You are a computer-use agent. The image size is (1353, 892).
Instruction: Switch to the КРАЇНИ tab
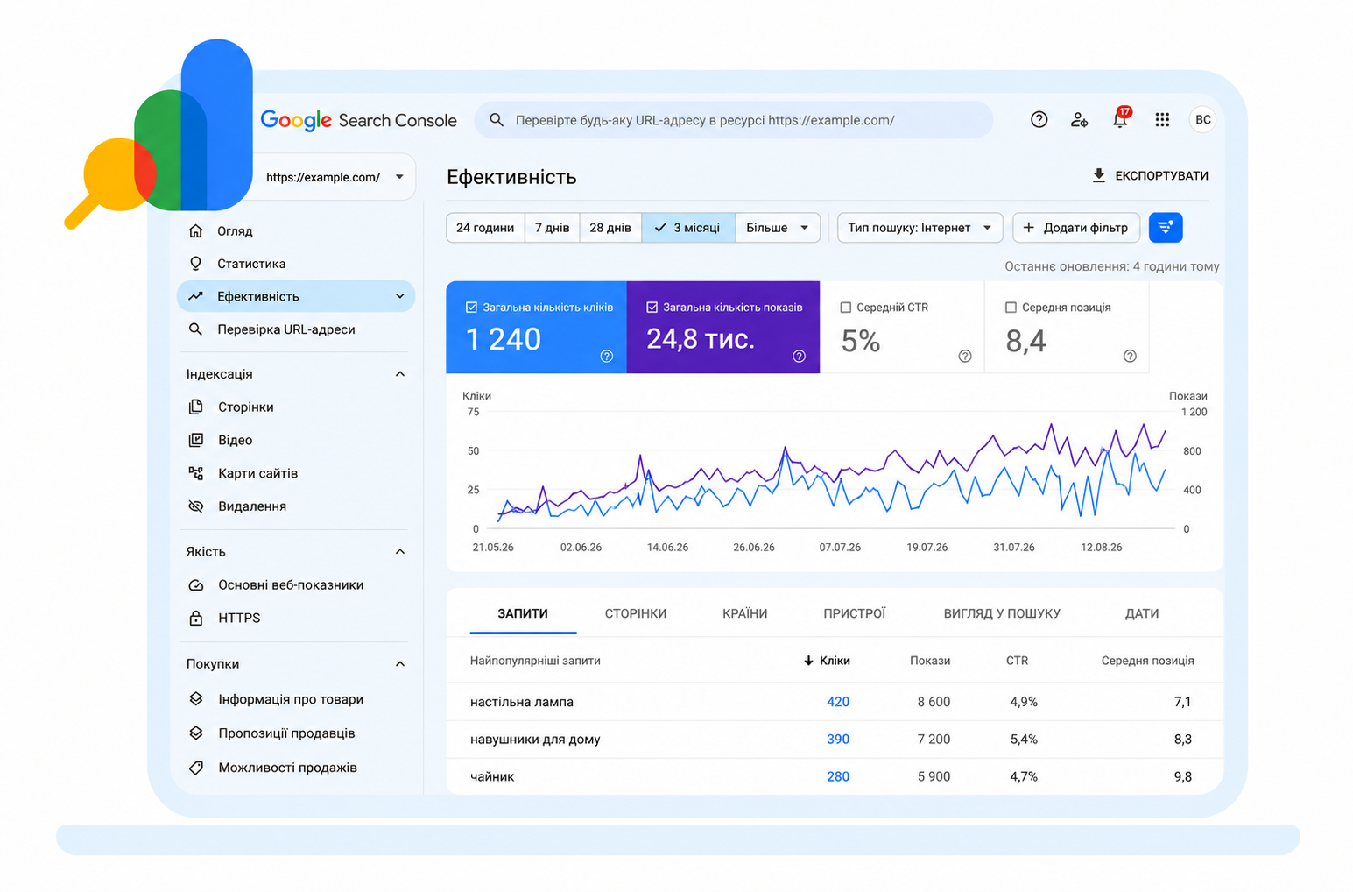[x=745, y=613]
